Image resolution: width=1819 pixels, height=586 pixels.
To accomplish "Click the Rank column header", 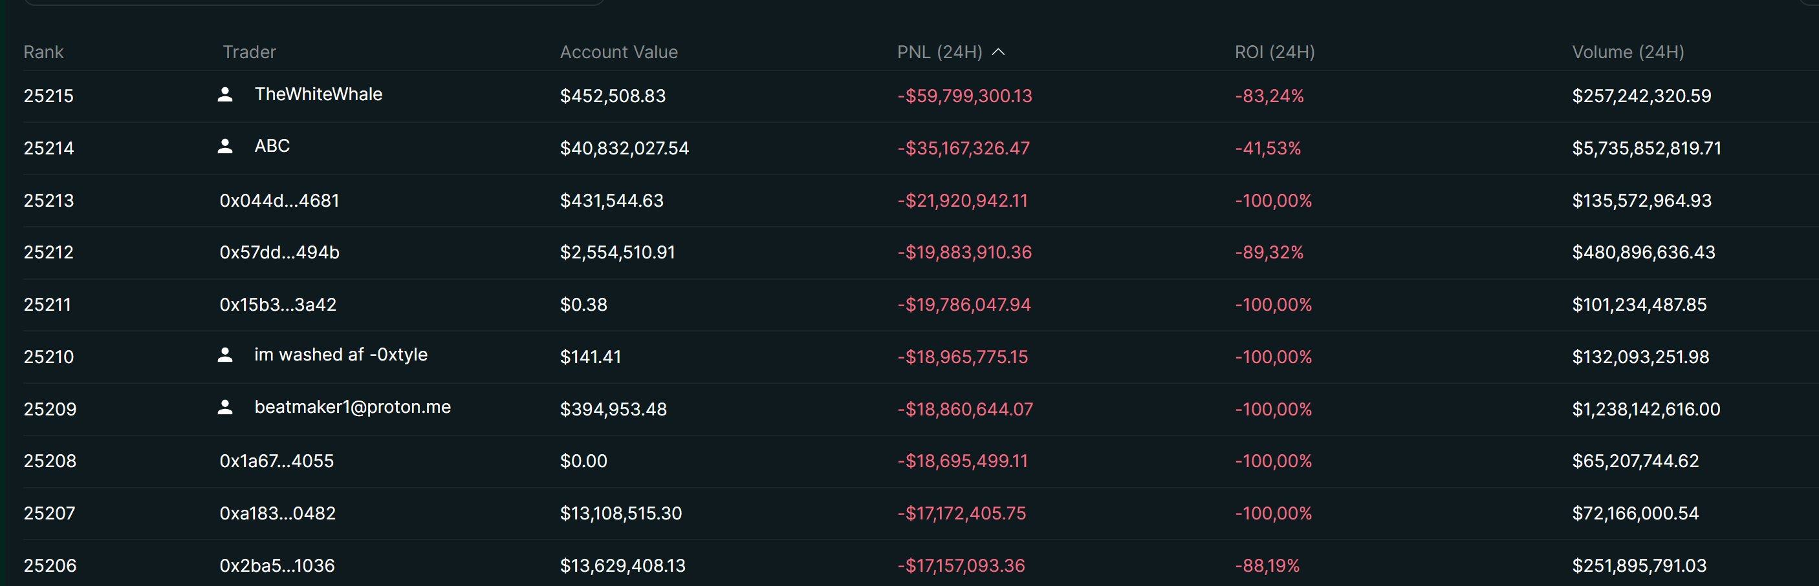I will click(x=43, y=52).
